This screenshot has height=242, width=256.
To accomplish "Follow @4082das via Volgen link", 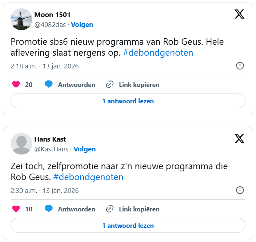I will tap(82, 25).
